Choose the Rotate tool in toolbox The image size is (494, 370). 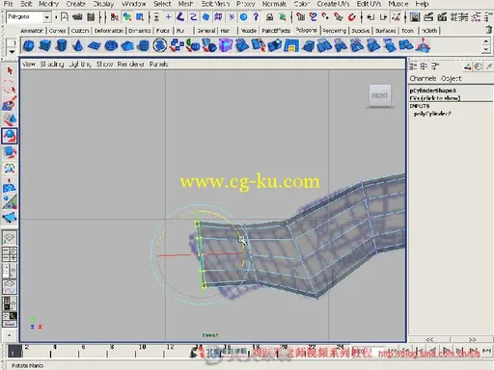point(10,136)
